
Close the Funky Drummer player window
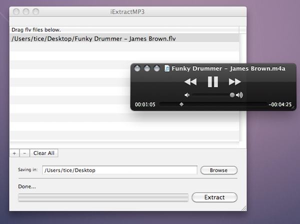pos(137,68)
